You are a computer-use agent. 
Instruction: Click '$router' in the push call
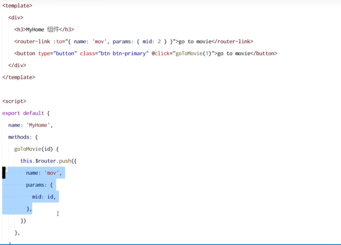tap(46, 161)
